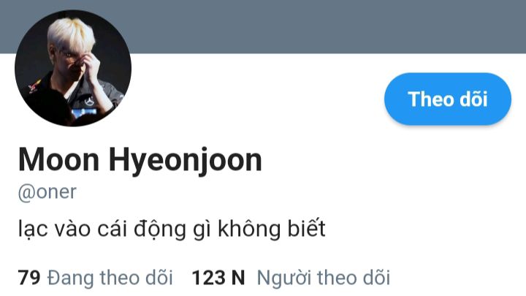
Task: Click the word Moon in profile name
Action: coord(58,160)
